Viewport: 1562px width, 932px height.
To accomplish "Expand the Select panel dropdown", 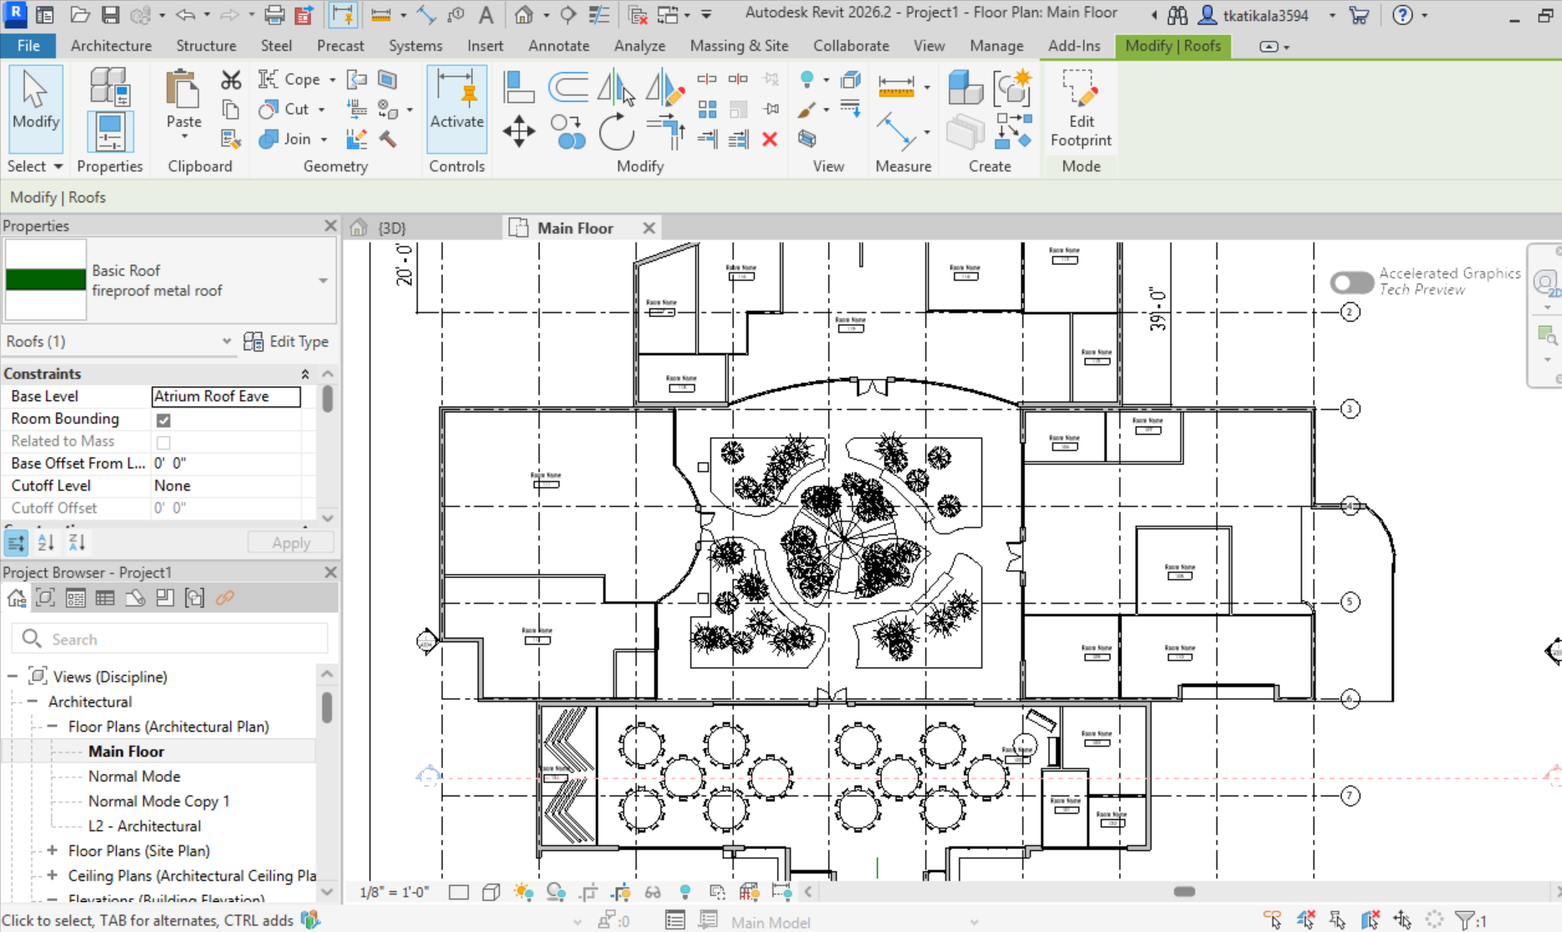I will coord(35,166).
